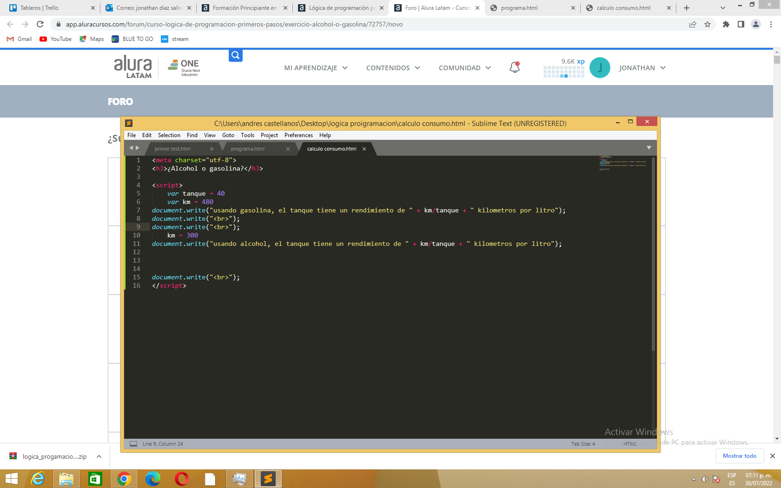Open the Gmail bookmark
781x488 pixels.
pos(20,39)
